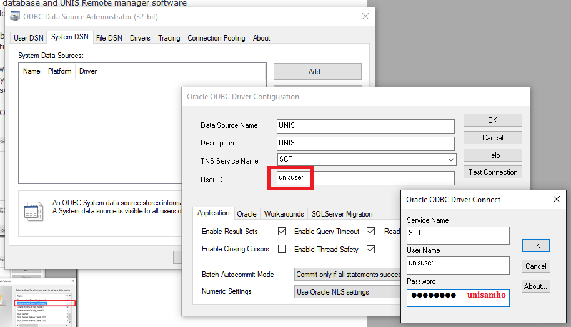Click Cancel in Oracle ODBC Driver Configuration

point(493,137)
